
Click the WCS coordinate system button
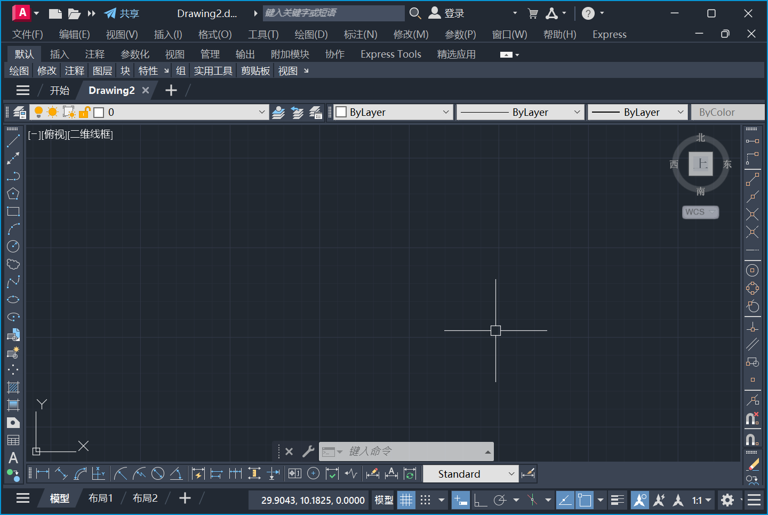click(x=700, y=212)
